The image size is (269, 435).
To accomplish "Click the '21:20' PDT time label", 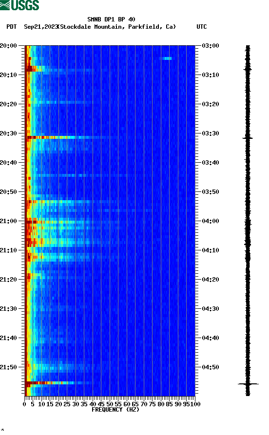I will click(x=9, y=280).
